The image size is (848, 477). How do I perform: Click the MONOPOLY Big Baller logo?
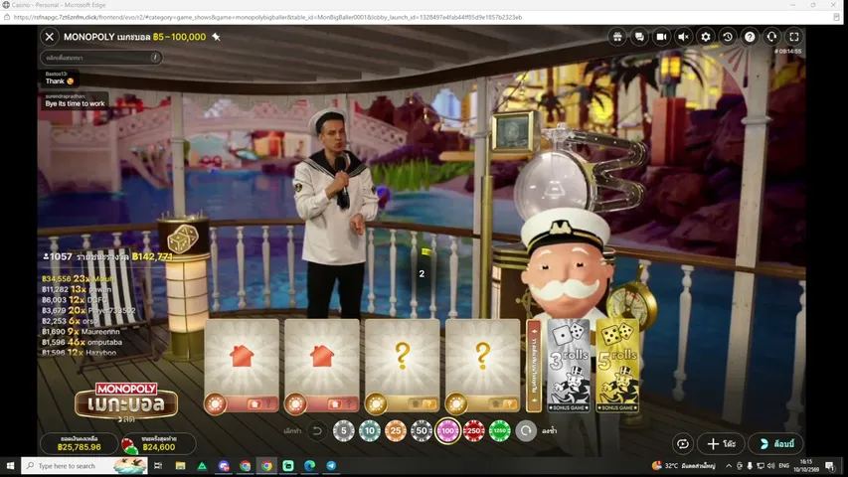pyautogui.click(x=126, y=402)
